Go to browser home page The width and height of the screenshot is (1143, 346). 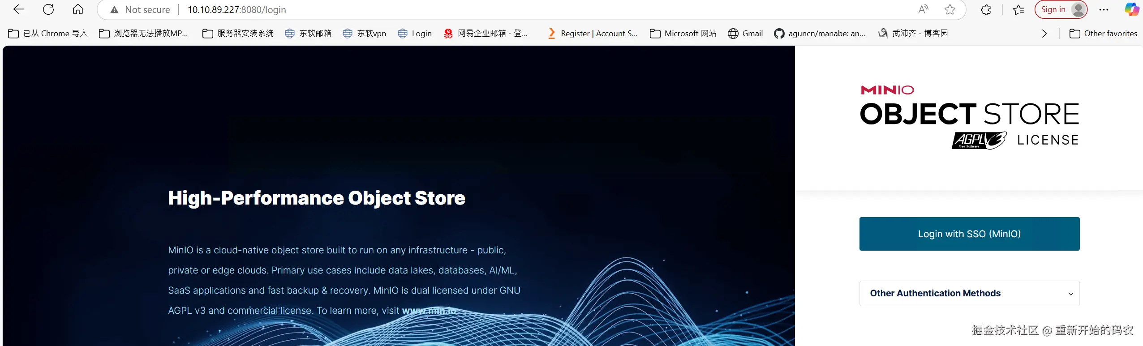(78, 9)
